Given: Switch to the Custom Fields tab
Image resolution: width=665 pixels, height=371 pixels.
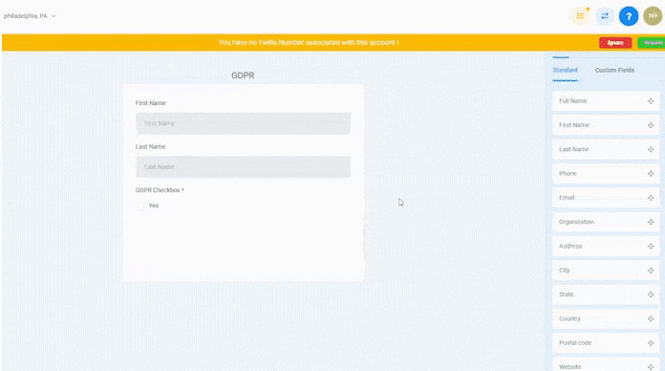Looking at the screenshot, I should (x=614, y=70).
